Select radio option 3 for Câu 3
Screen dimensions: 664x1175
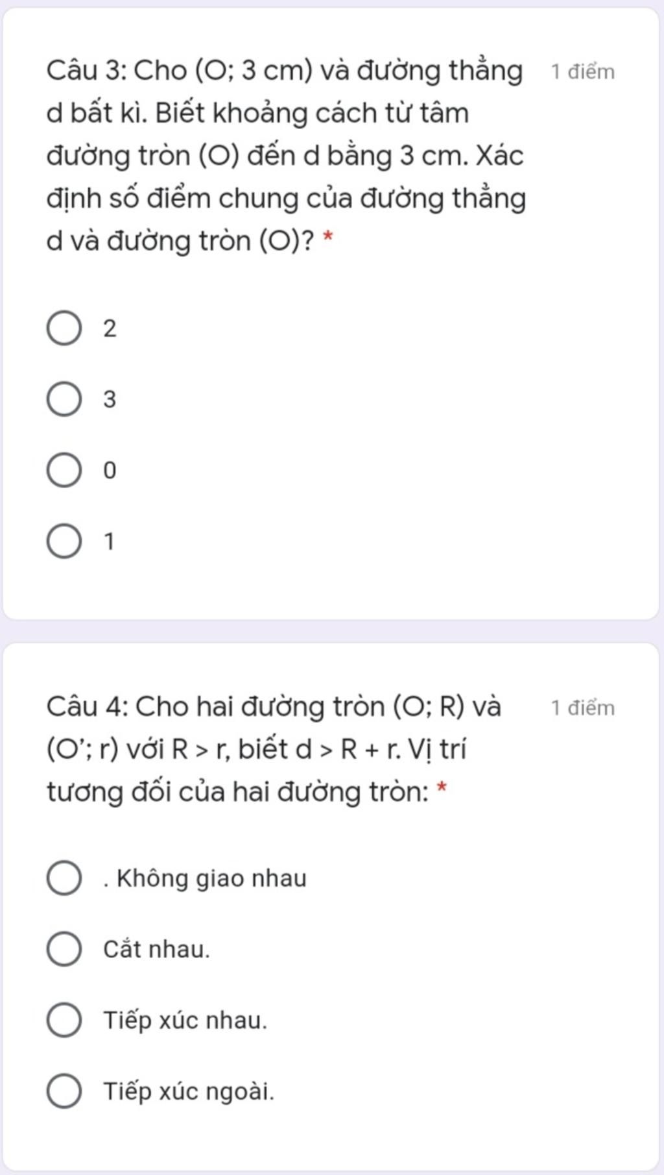[x=64, y=399]
